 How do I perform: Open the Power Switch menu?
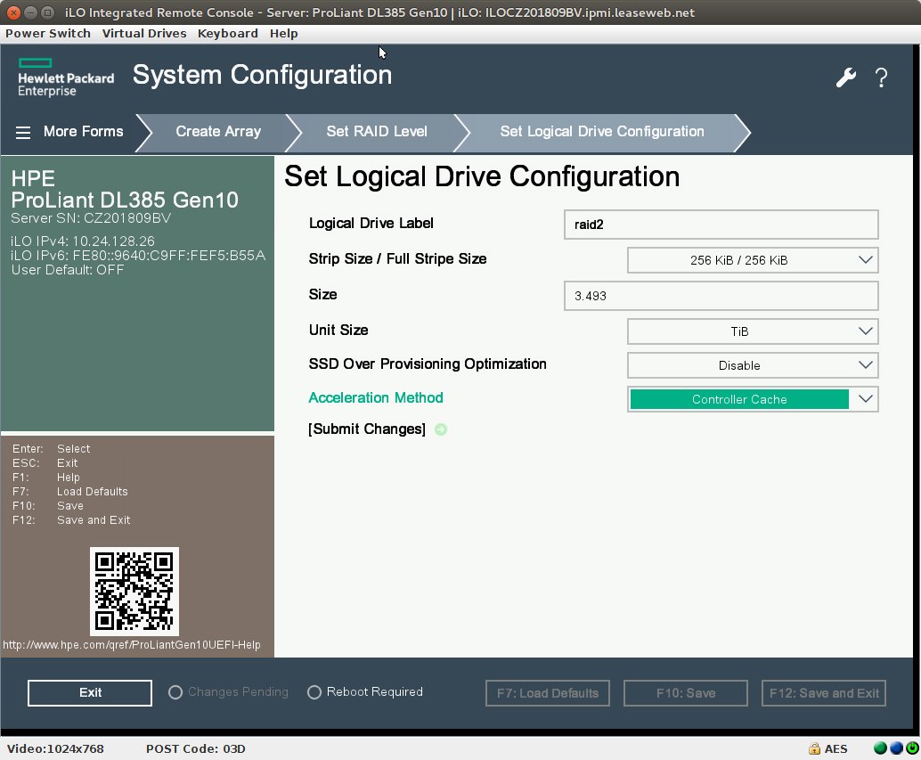click(48, 34)
